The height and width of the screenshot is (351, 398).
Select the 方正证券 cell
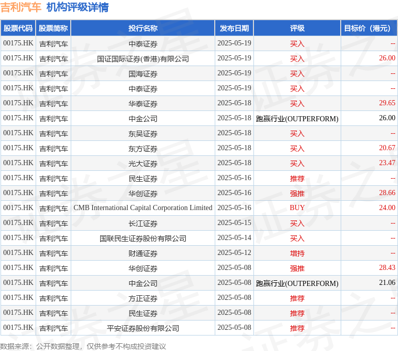tap(143, 298)
